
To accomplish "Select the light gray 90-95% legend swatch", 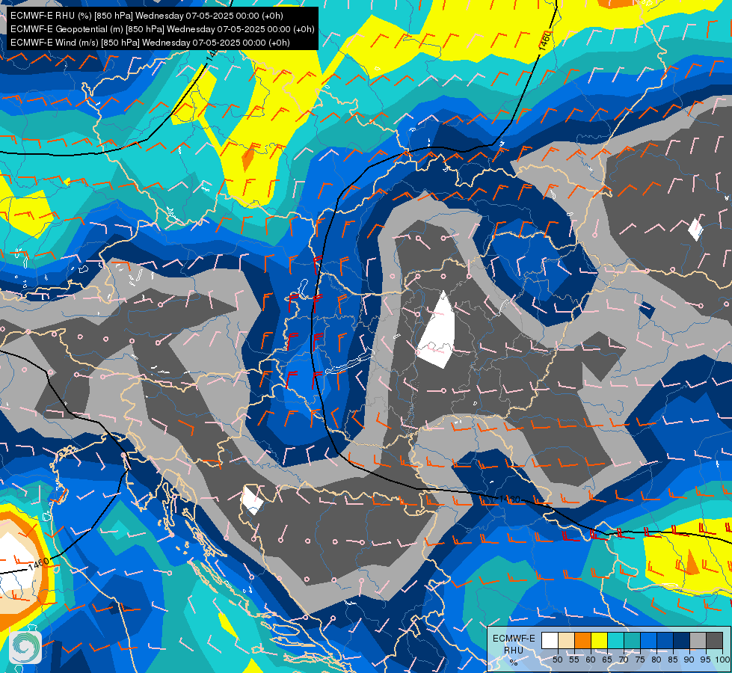I will (698, 640).
